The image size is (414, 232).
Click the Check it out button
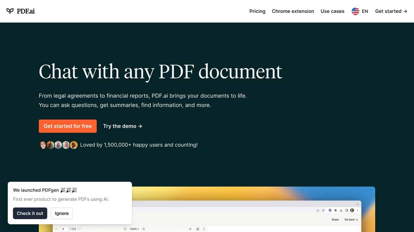(x=30, y=213)
